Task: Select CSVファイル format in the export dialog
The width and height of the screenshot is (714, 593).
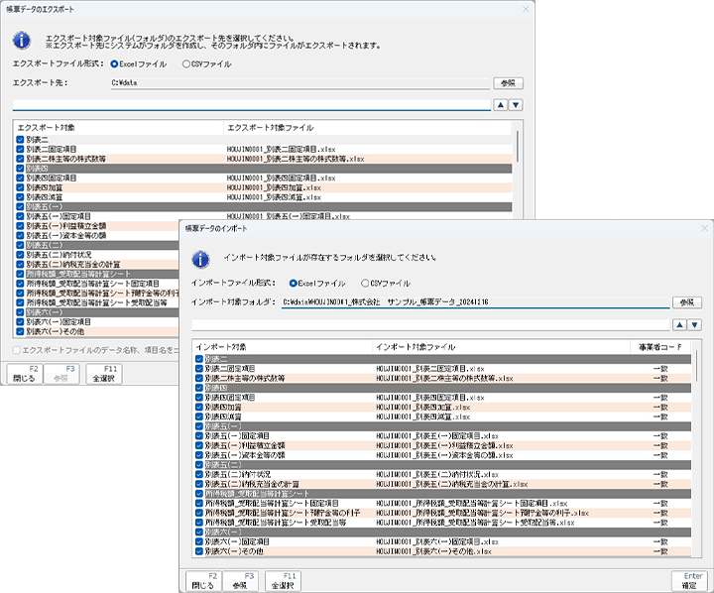Action: [x=187, y=63]
